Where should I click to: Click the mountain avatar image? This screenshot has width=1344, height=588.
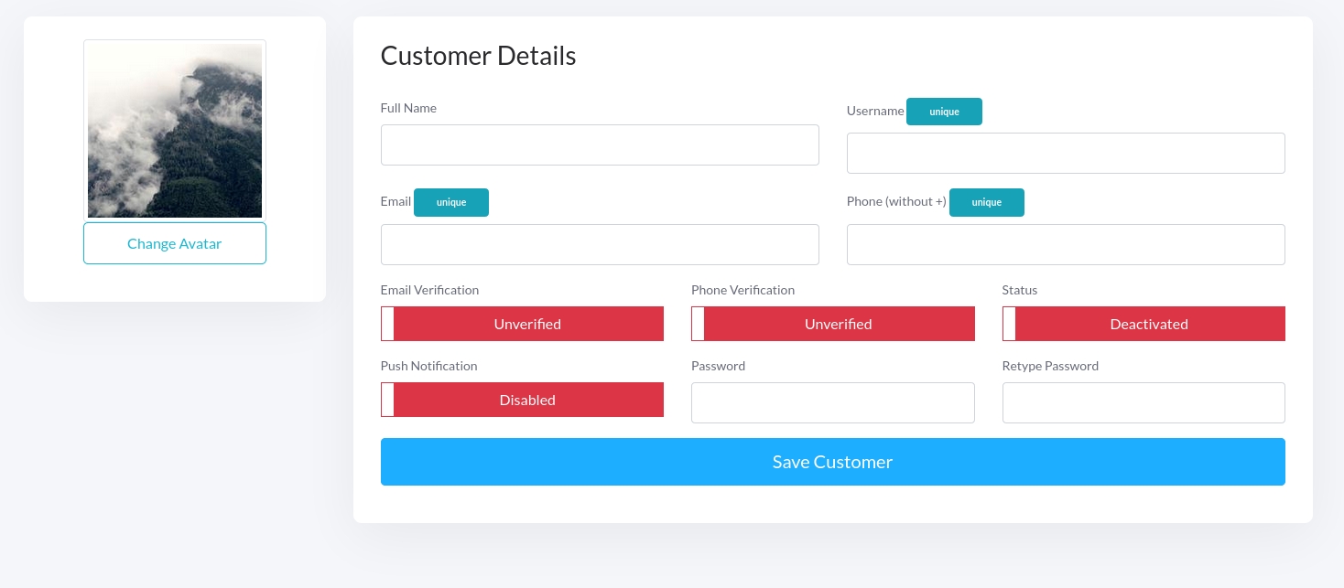coord(174,130)
